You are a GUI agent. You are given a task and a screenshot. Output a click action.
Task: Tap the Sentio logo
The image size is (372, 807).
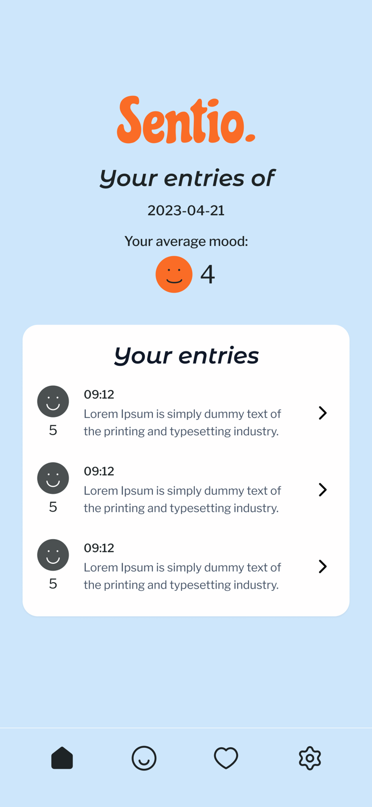186,121
